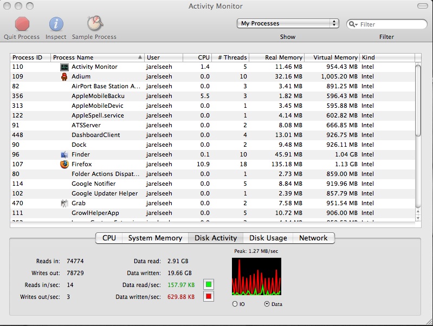The width and height of the screenshot is (433, 326).
Task: Click the process list vertical scrollbar thumb
Action: 418,100
